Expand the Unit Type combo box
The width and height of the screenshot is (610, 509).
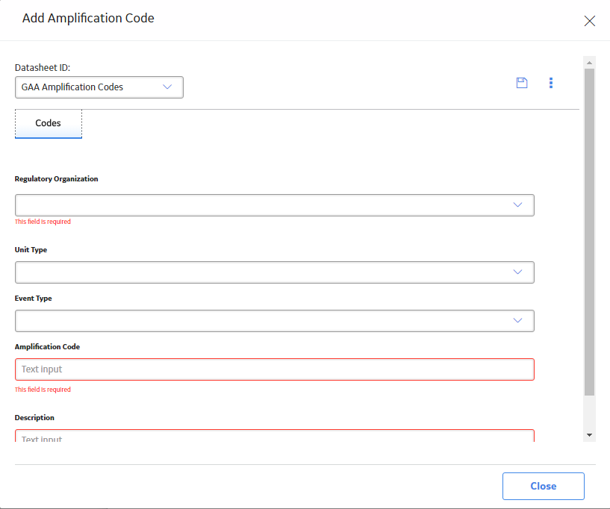click(x=275, y=272)
